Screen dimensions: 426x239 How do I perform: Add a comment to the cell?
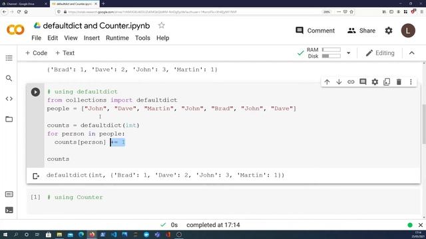[x=363, y=82]
